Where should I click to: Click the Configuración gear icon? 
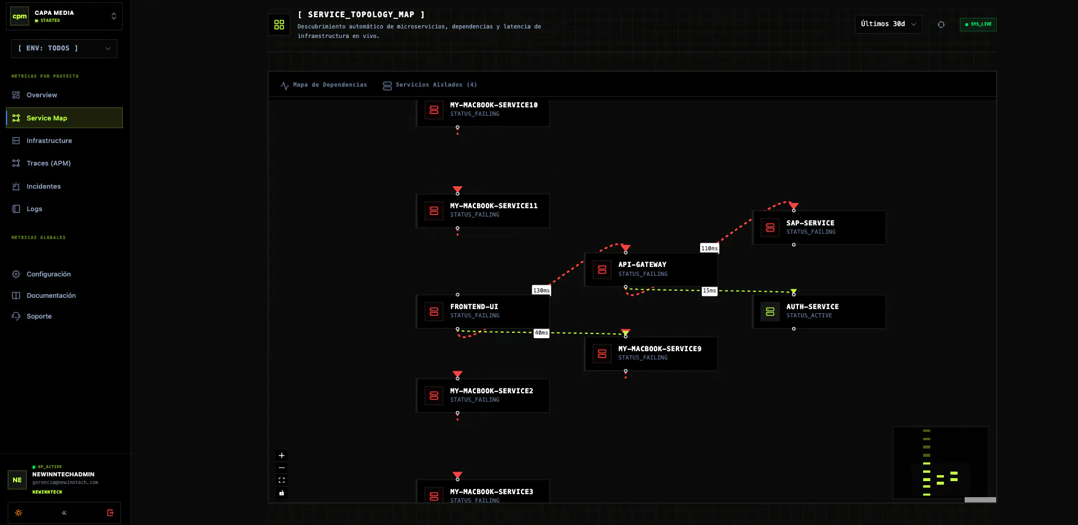pyautogui.click(x=16, y=274)
